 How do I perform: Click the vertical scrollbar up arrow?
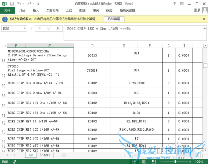pyautogui.click(x=205, y=46)
